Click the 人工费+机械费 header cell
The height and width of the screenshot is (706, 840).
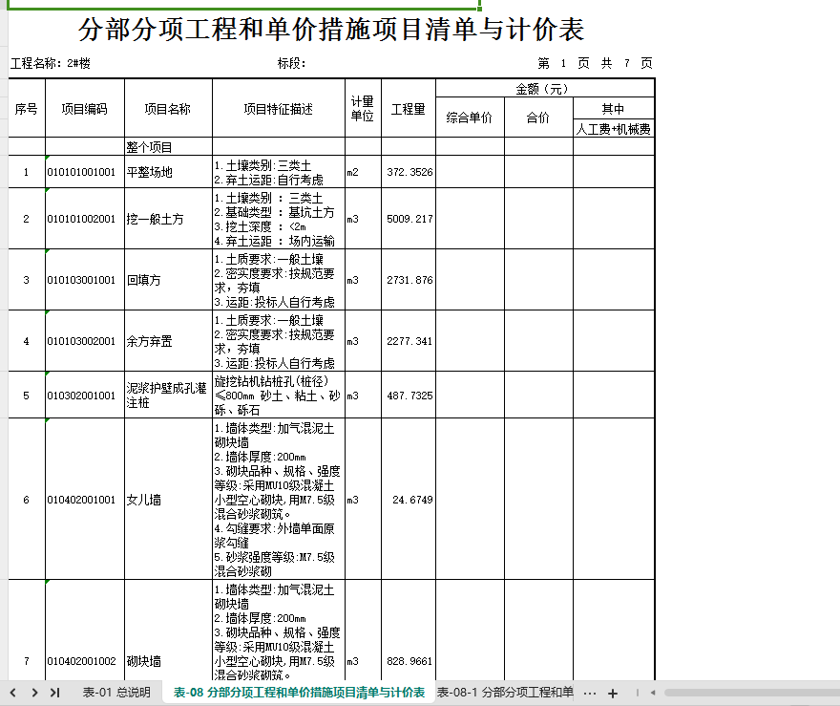(x=614, y=129)
